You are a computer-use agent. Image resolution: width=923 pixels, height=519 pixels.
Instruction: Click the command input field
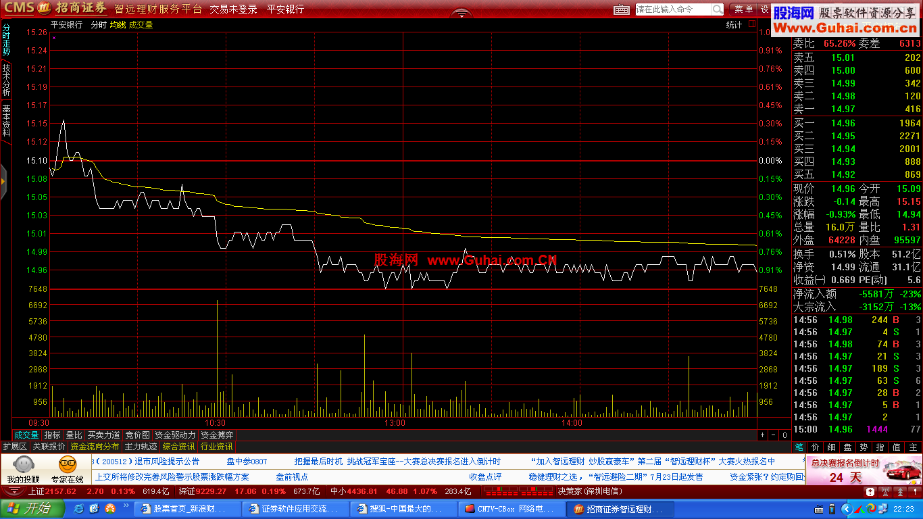pyautogui.click(x=674, y=9)
